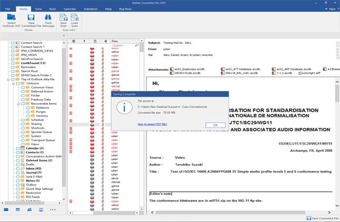This screenshot has width=340, height=222.
Task: Switch to the Tools ribbon tab
Action: pos(53,9)
